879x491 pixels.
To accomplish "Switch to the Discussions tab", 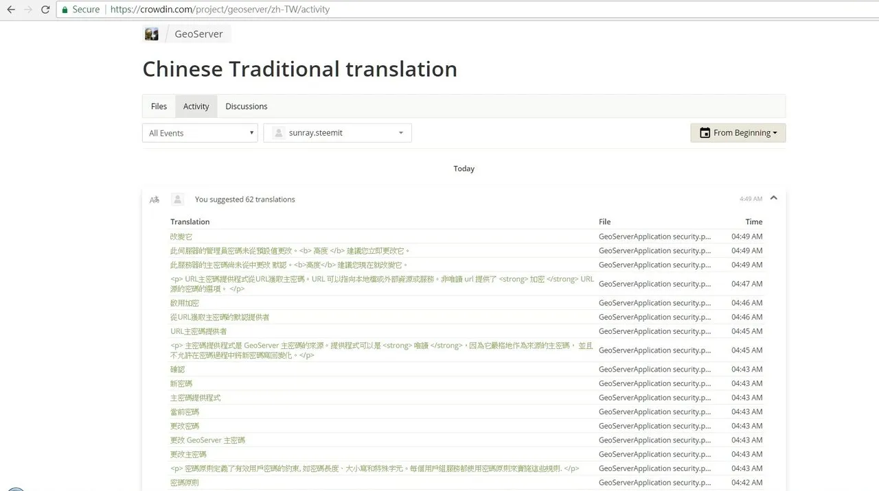I will [247, 106].
